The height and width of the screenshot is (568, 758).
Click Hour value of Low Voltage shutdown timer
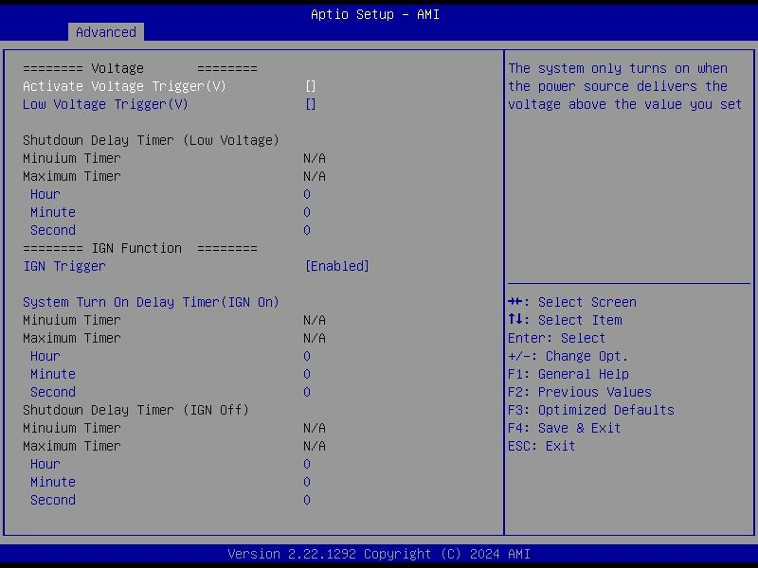tap(307, 194)
